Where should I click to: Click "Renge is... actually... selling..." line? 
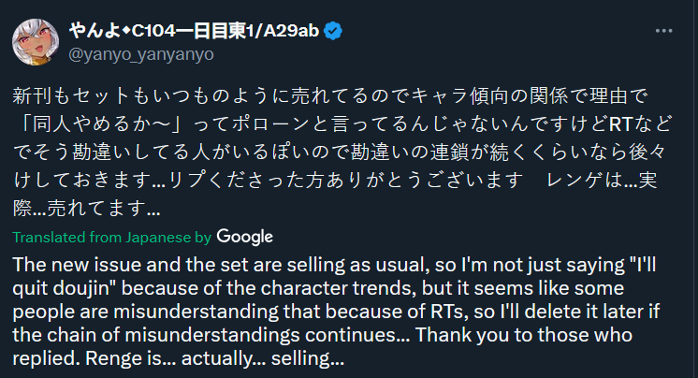pyautogui.click(x=178, y=358)
